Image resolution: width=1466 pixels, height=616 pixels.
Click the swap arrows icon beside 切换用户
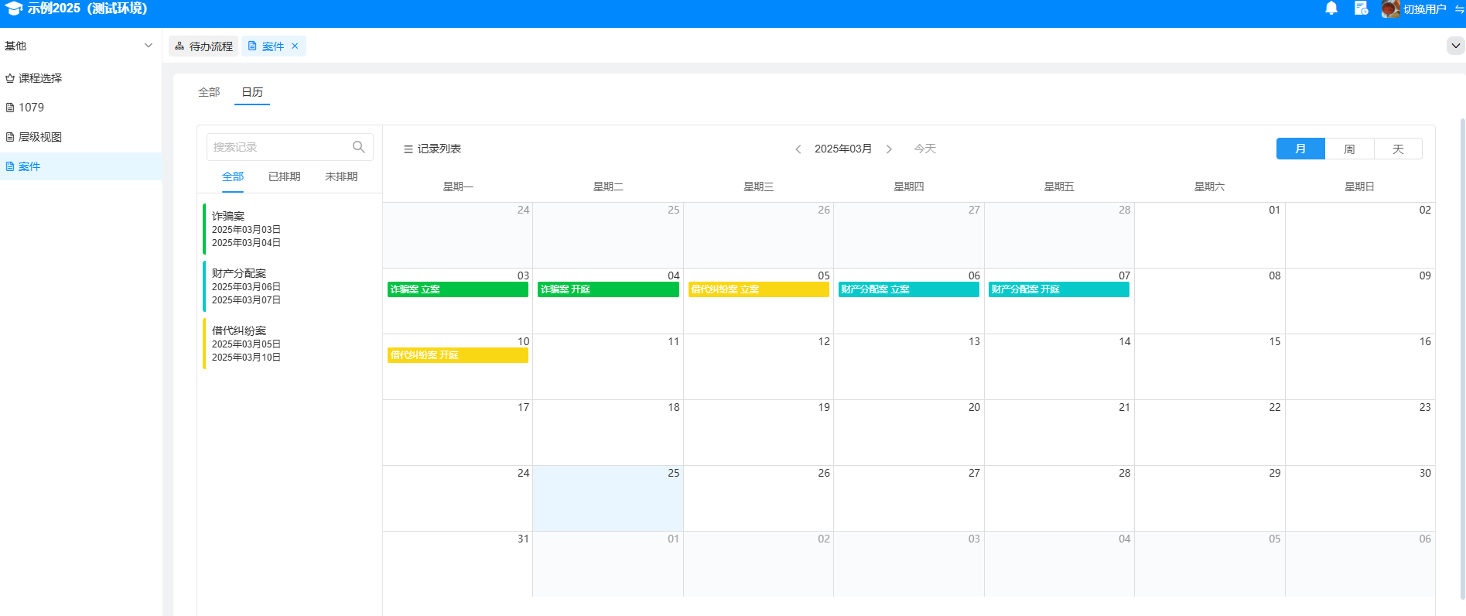(x=1459, y=9)
